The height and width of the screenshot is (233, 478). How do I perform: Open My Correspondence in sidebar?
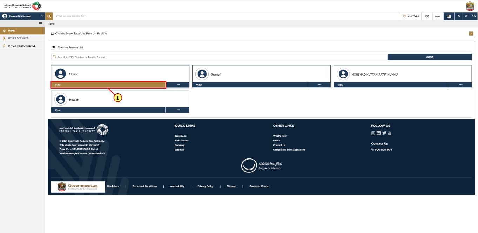[x=22, y=46]
